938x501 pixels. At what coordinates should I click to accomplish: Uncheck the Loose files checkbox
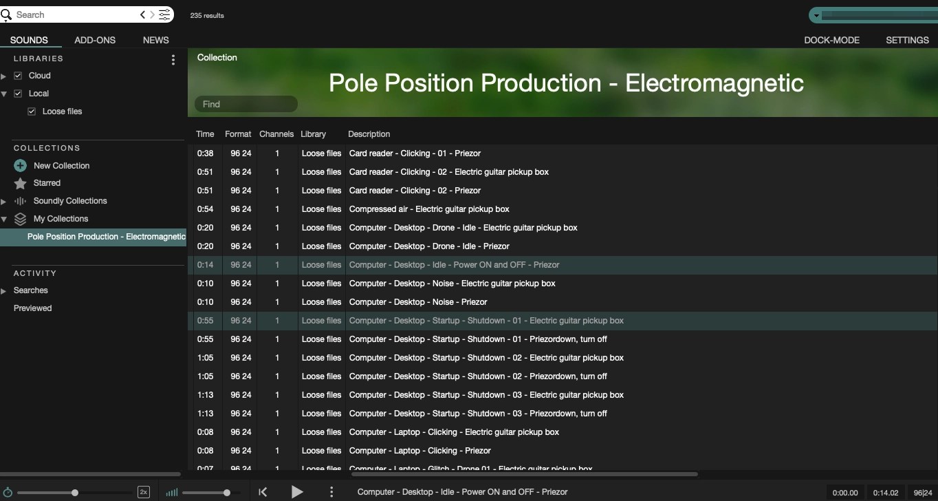(x=32, y=111)
